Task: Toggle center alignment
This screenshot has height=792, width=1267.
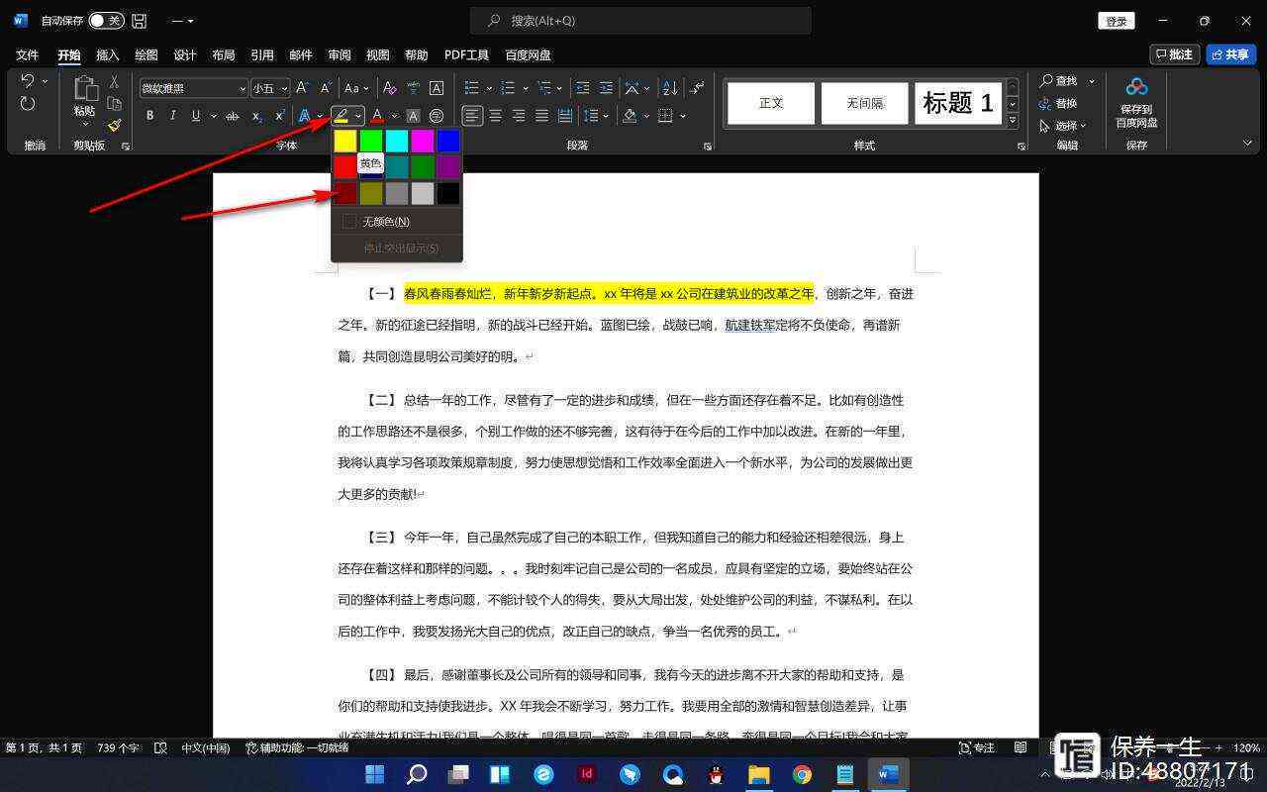Action: pyautogui.click(x=496, y=116)
